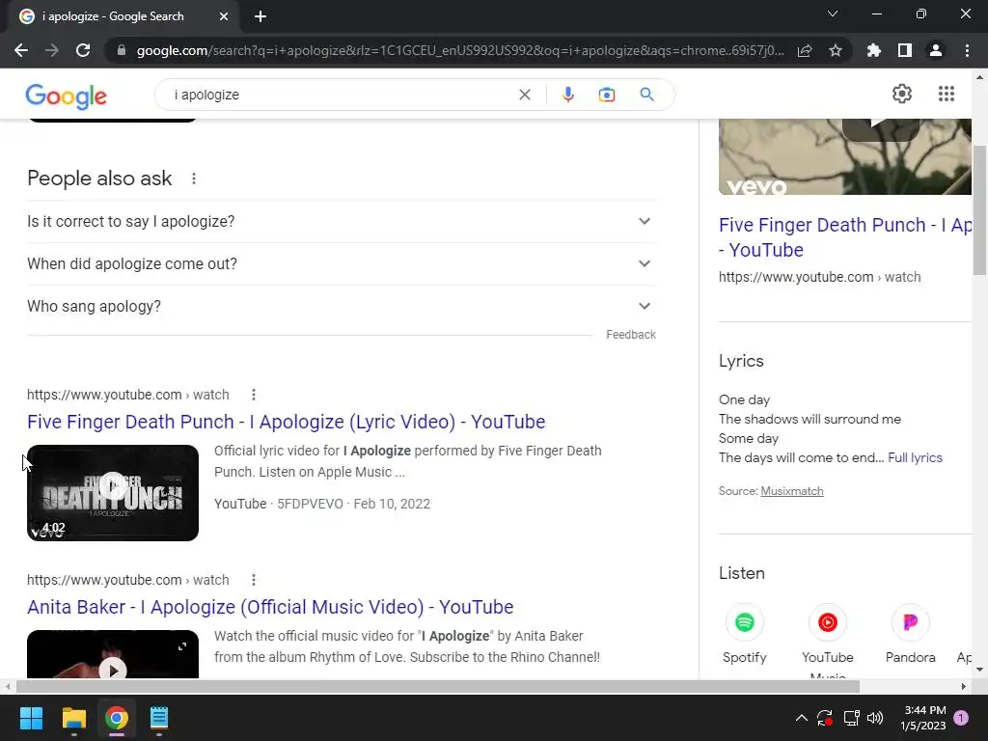Click the vertical scrollbar thumb
This screenshot has width=988, height=741.
979,209
